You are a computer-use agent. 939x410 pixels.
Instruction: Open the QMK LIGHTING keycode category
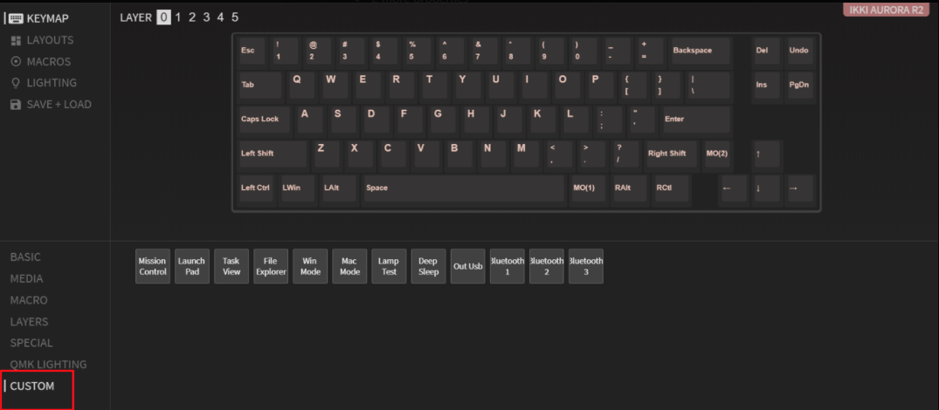coord(49,364)
